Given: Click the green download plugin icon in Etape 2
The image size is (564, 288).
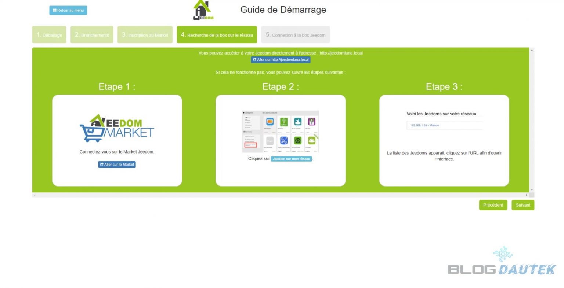Looking at the screenshot, I should coord(298,141).
